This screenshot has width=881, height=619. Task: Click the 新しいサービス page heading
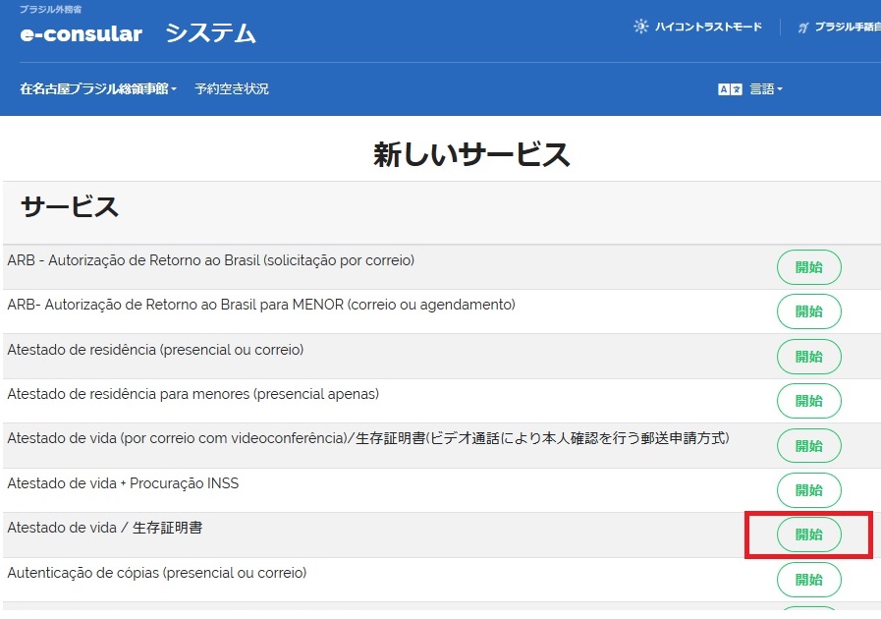tap(471, 154)
